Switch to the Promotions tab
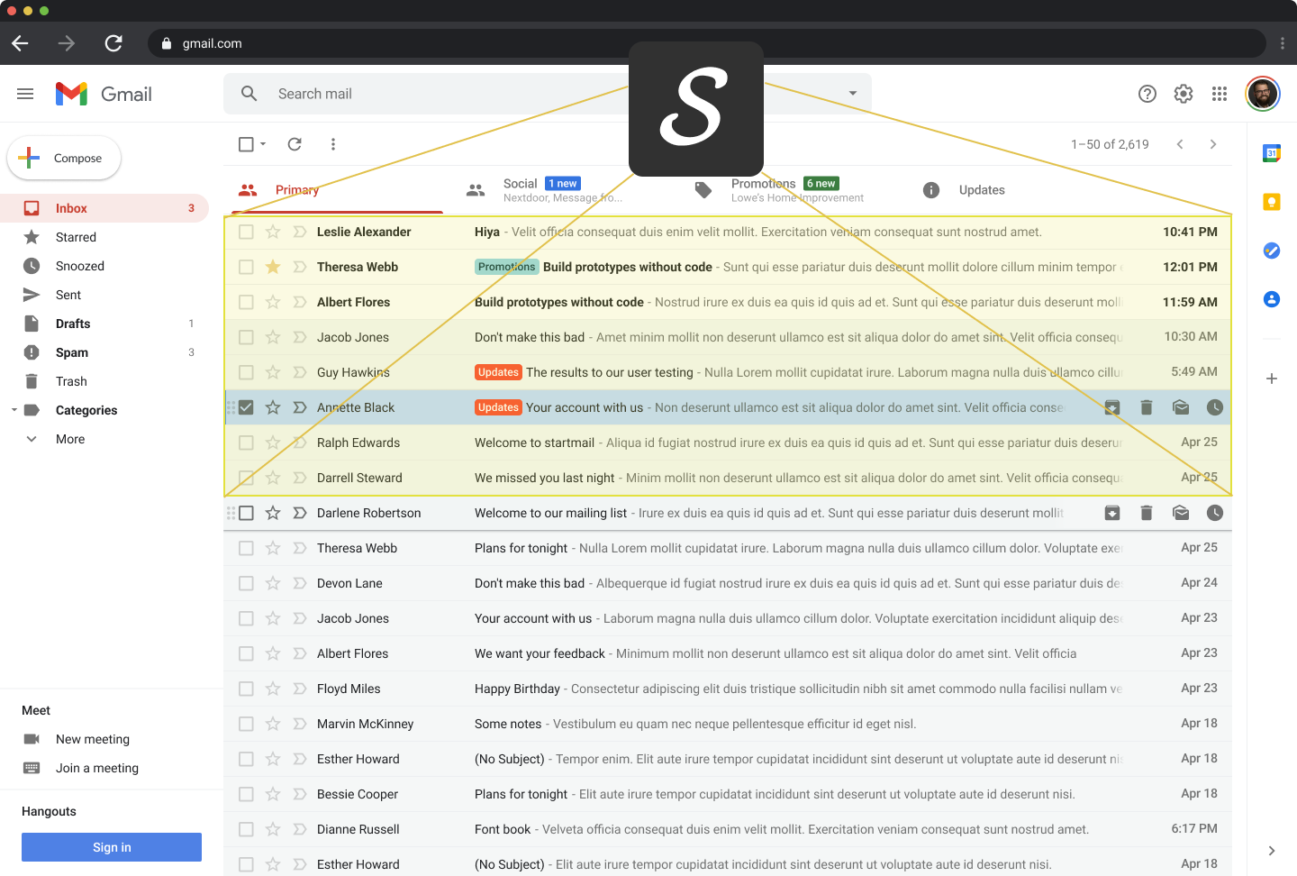This screenshot has width=1297, height=876. tap(793, 190)
